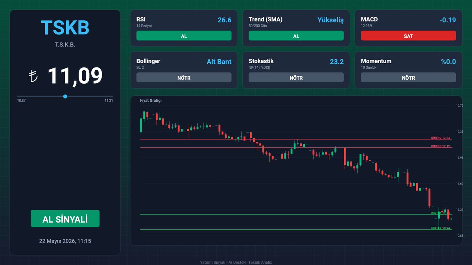Click the 11,09 price value
The height and width of the screenshot is (265, 472).
75,76
